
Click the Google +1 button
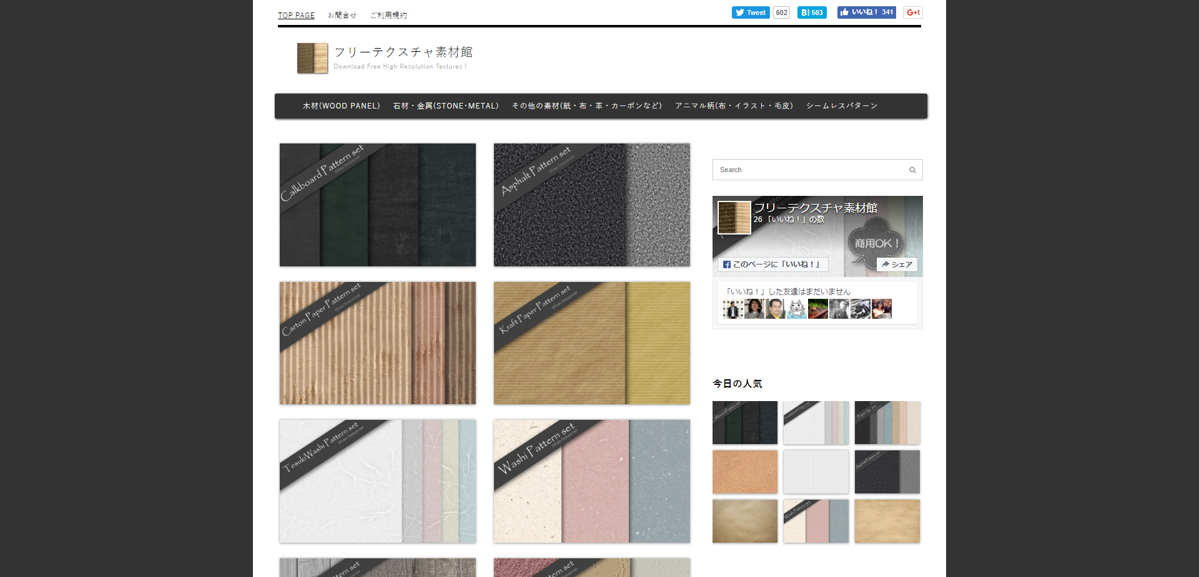[x=912, y=12]
